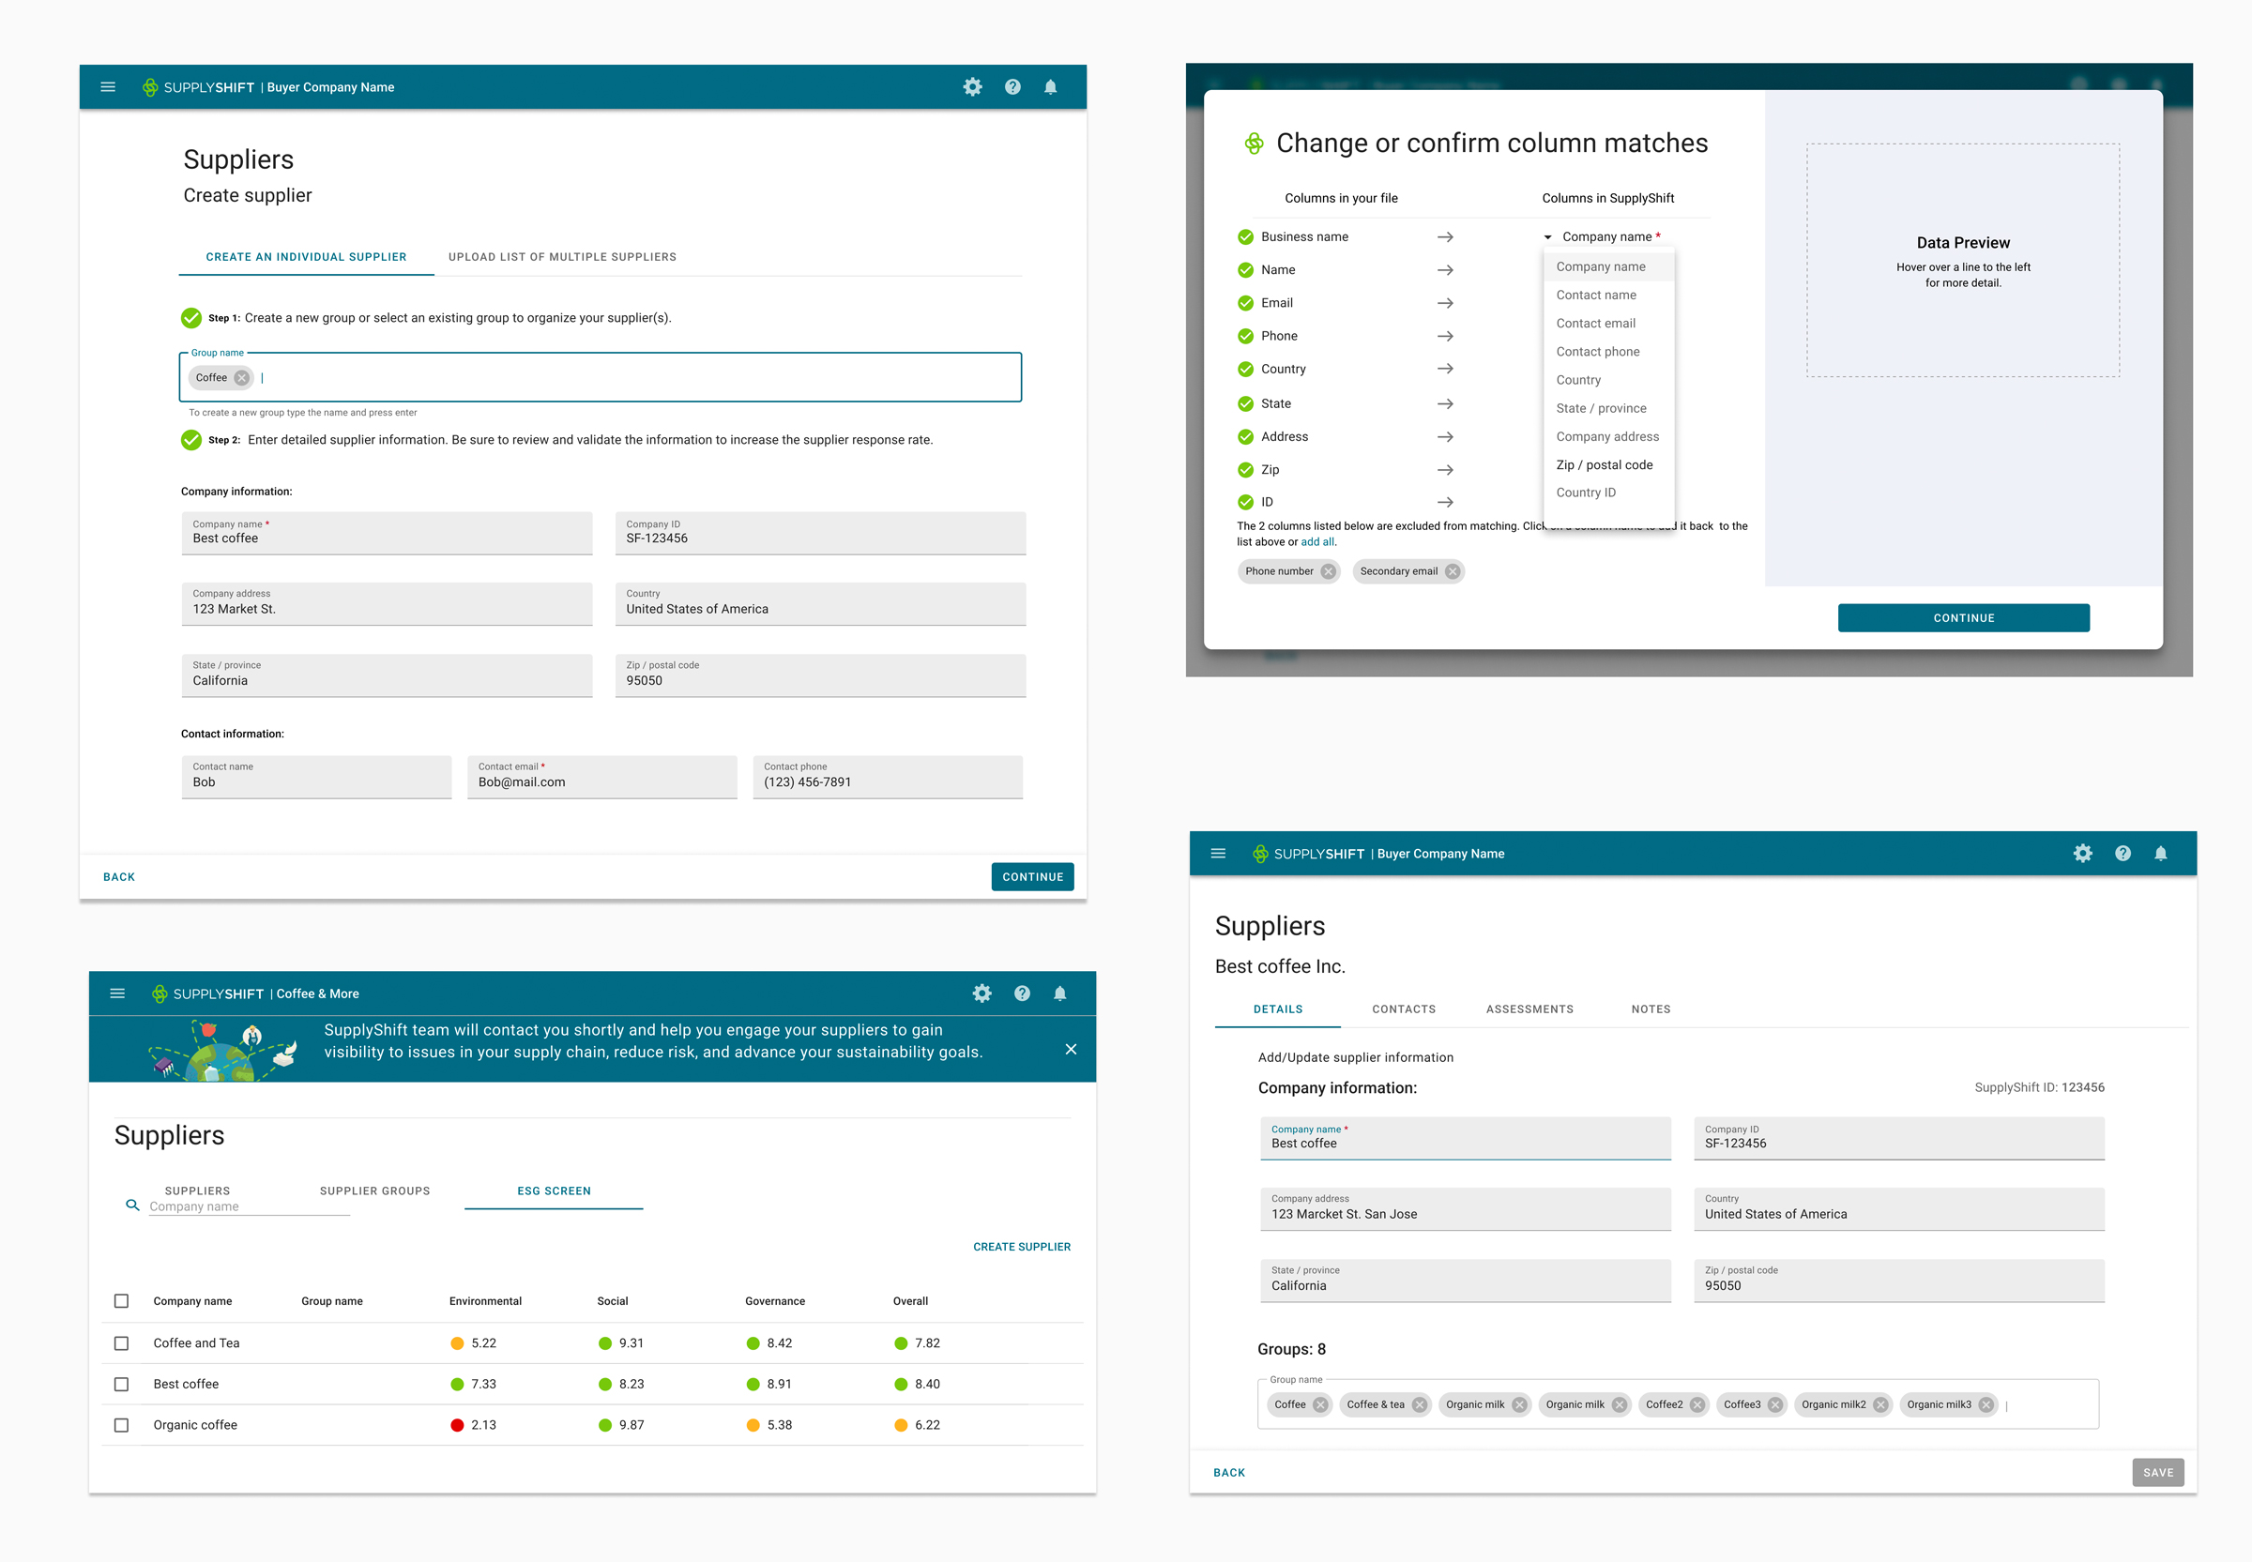Remove the Secondary email excluded column chip
Image resolution: width=2252 pixels, height=1562 pixels.
1453,571
